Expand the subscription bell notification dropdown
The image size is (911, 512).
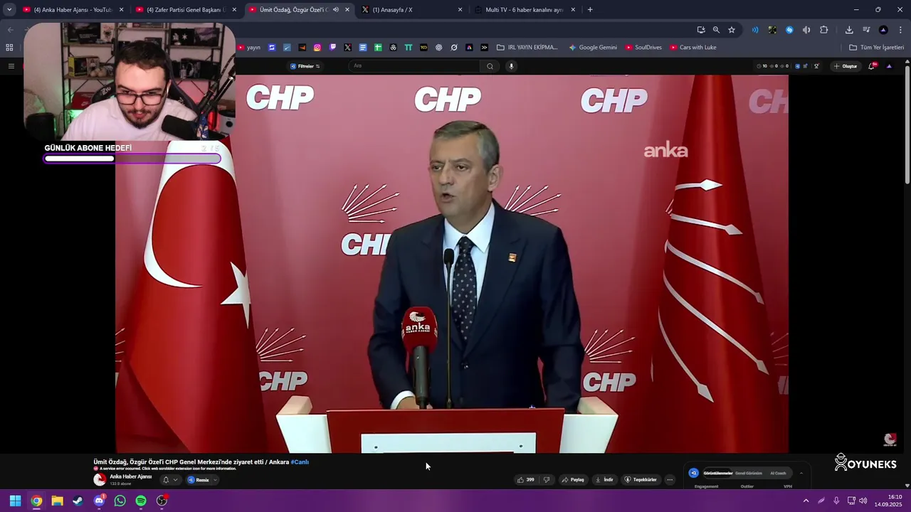(x=170, y=480)
